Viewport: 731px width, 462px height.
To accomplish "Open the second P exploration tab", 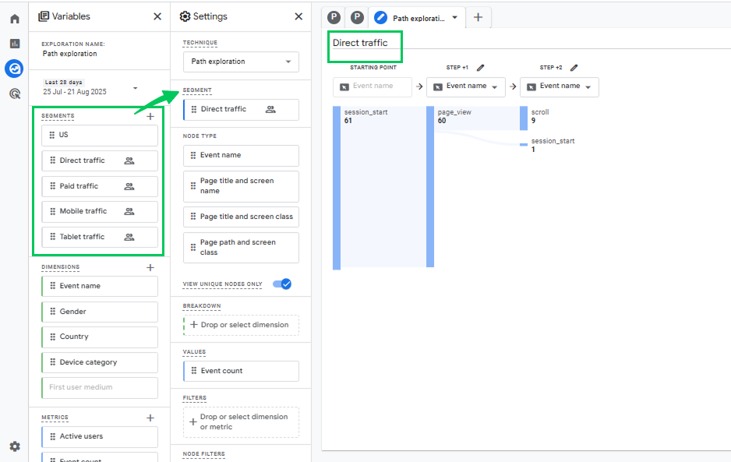I will (357, 18).
